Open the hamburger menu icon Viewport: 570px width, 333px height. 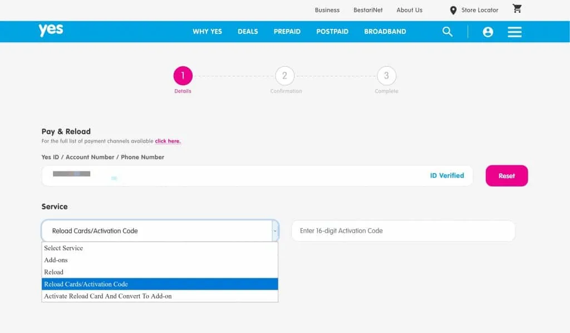pyautogui.click(x=514, y=32)
